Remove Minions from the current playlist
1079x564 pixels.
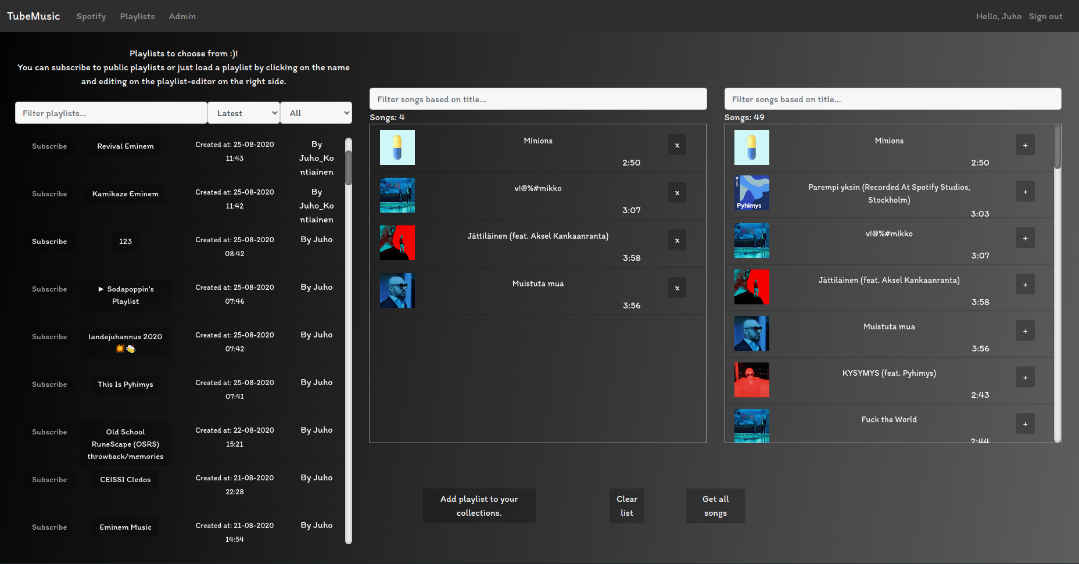coord(677,145)
